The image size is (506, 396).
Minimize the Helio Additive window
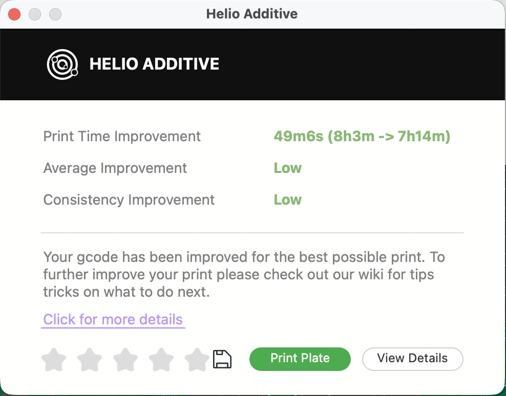35,14
